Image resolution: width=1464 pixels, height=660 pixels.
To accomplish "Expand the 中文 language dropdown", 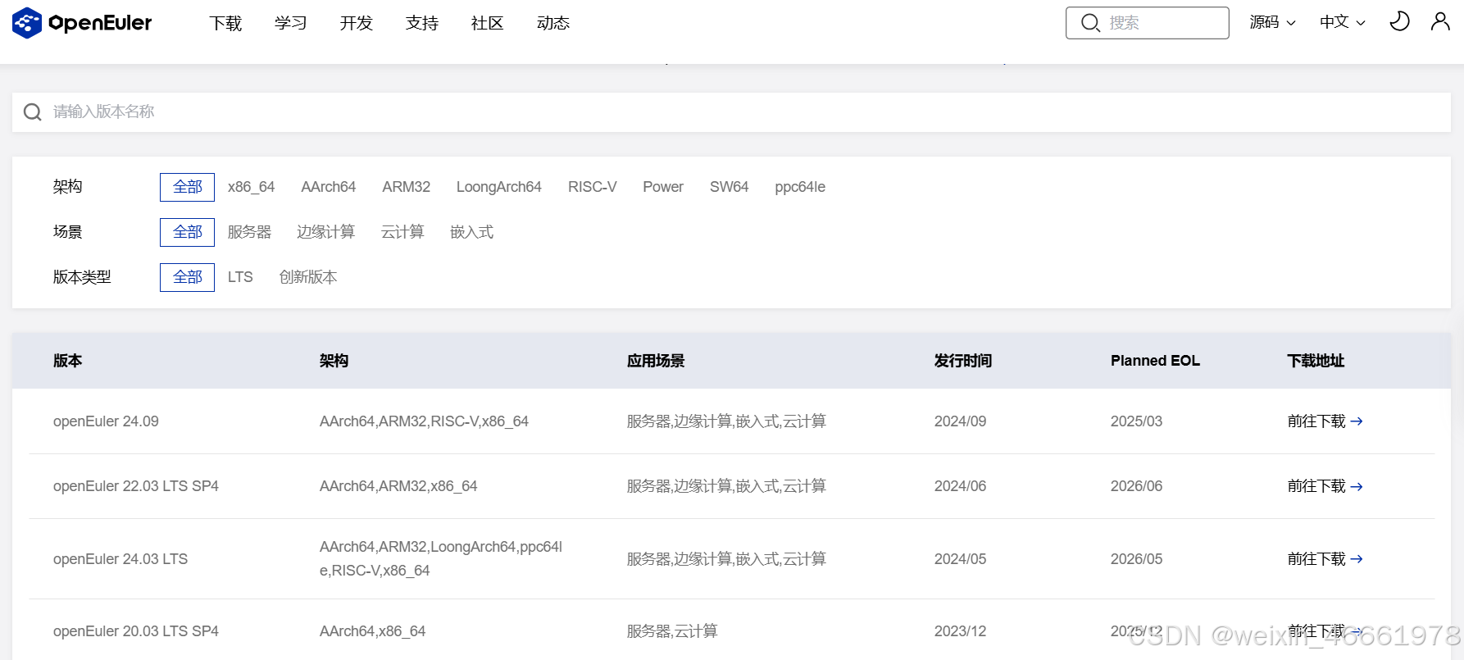I will tap(1343, 22).
